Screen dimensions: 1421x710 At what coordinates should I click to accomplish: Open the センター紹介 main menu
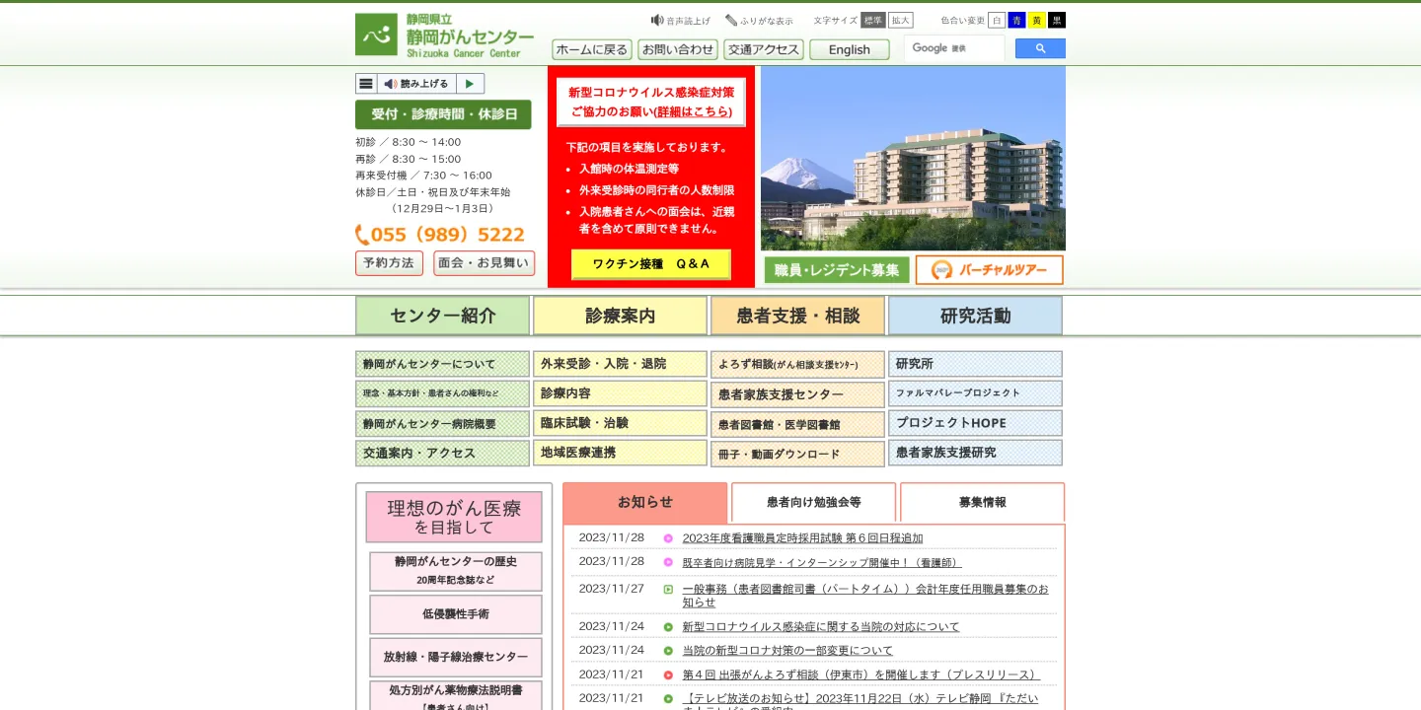coord(443,316)
